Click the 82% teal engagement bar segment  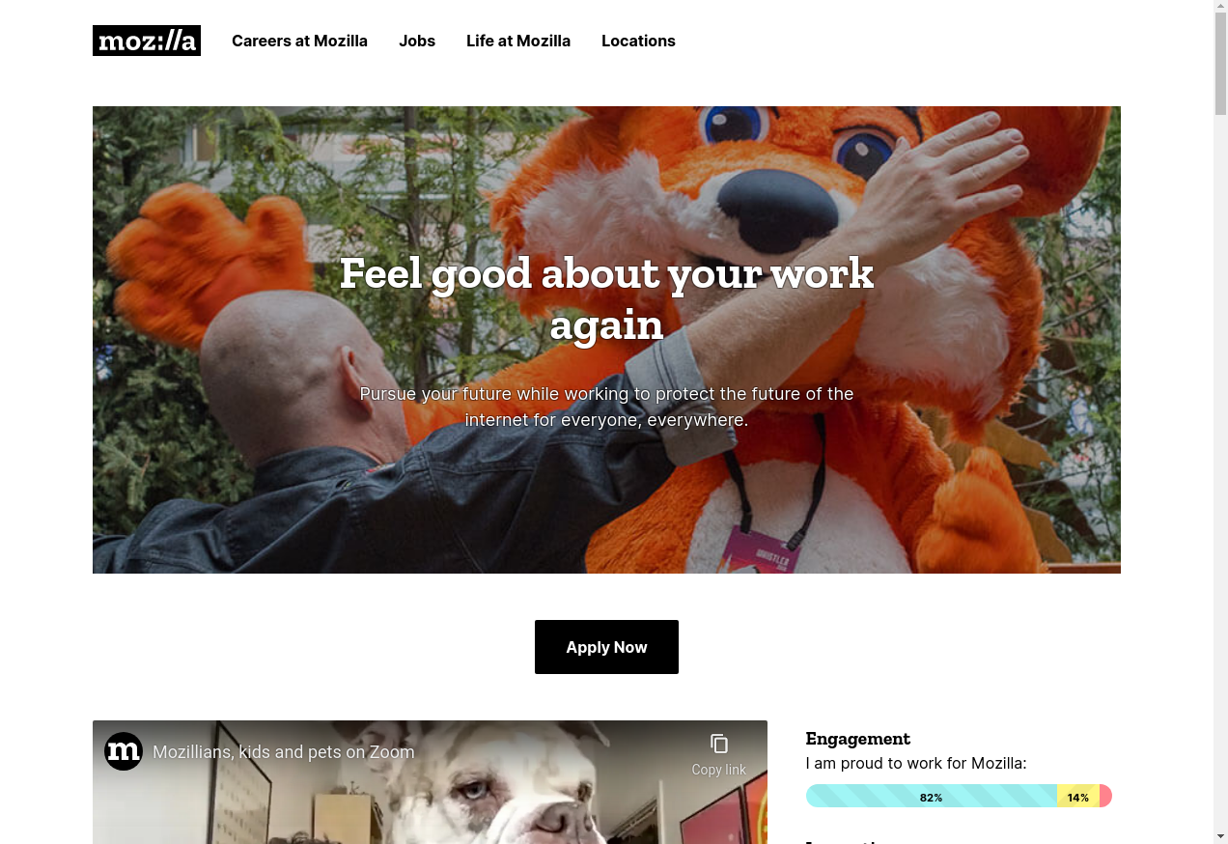point(932,797)
